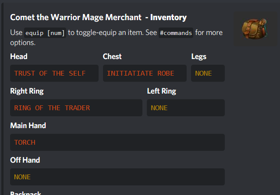The image size is (280, 195).
Task: Click the NONE box under Left Ring
Action: click(185, 108)
